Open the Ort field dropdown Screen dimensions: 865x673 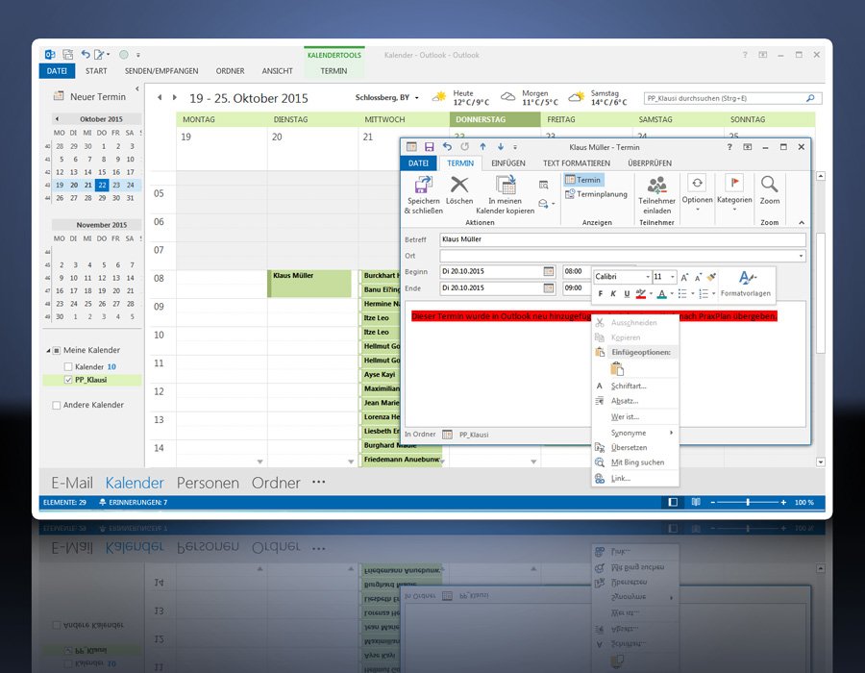[x=801, y=256]
